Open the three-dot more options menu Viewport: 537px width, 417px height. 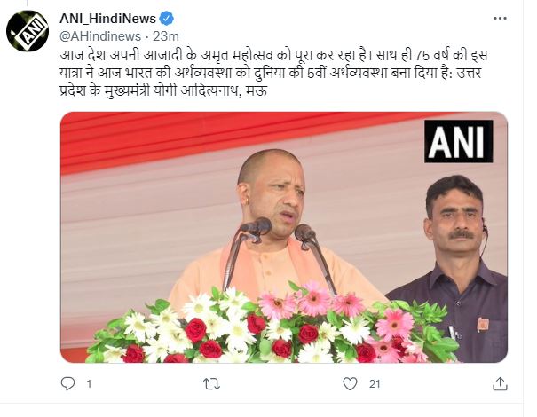click(x=500, y=18)
